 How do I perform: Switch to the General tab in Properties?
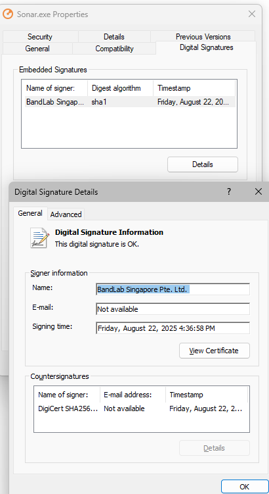click(37, 49)
